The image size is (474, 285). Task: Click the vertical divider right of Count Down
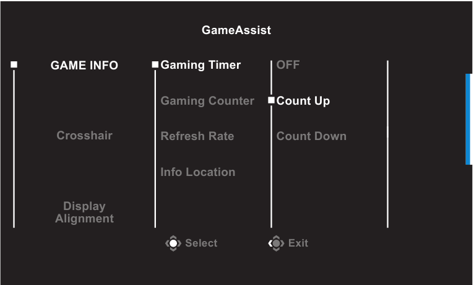[388, 144]
